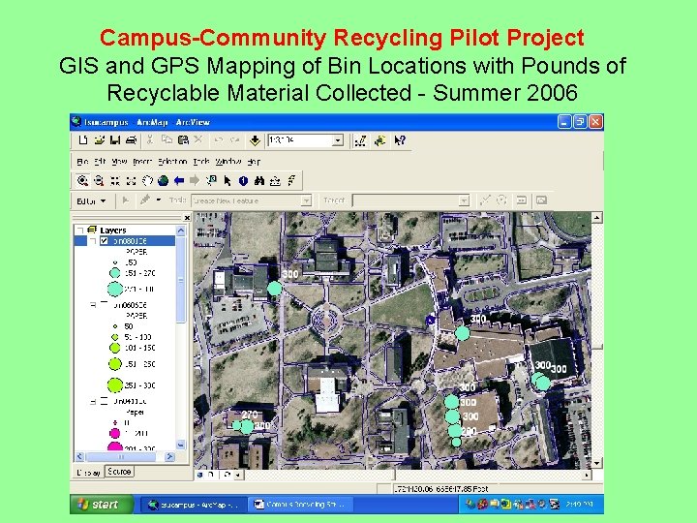Open the Task Create New Feature dropdown
This screenshot has width=697, height=523.
tap(306, 201)
